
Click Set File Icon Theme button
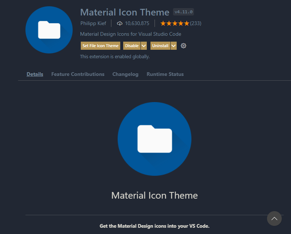click(100, 46)
